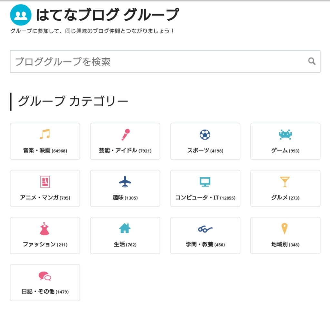This screenshot has height=319, width=330.
Task: Open 地域別 (348) category
Action: coord(286,236)
